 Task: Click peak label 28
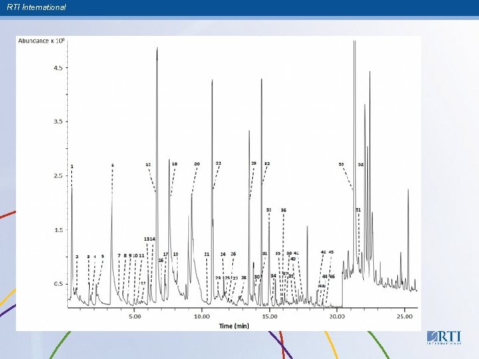pyautogui.click(x=243, y=278)
